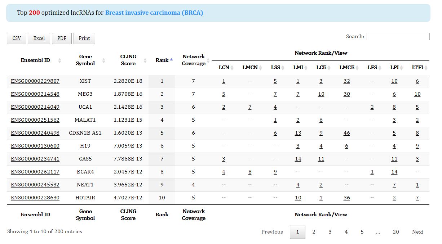Go to page 2 of results
The image size is (442, 244).
coord(314,232)
